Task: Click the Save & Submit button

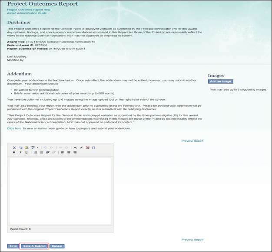Action: (34, 246)
